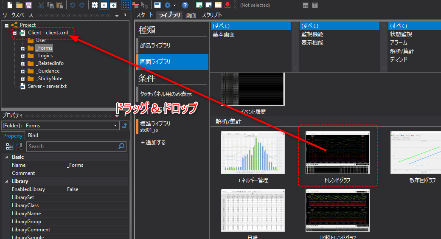441x239 pixels.
Task: Click the New file icon in toolbar
Action: [9, 5]
